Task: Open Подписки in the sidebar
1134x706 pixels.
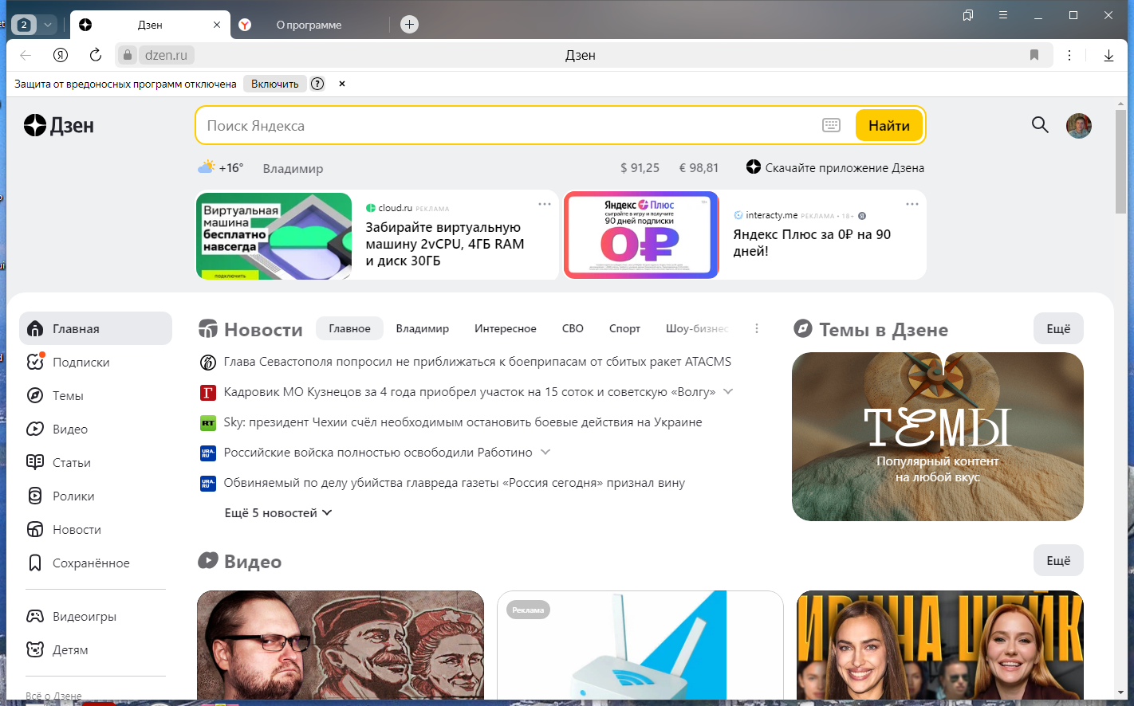Action: 96,362
